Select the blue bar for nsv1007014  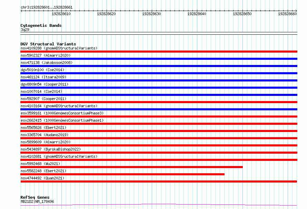click(x=159, y=95)
